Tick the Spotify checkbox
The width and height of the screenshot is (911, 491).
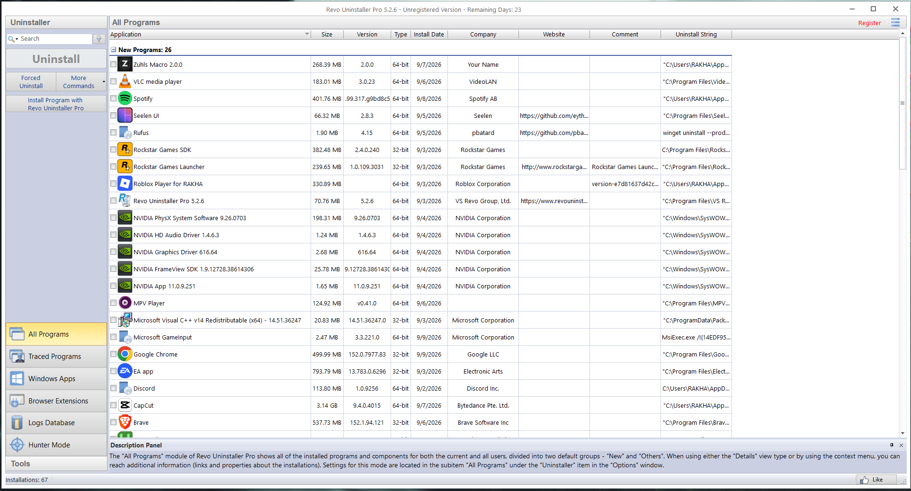pos(114,98)
